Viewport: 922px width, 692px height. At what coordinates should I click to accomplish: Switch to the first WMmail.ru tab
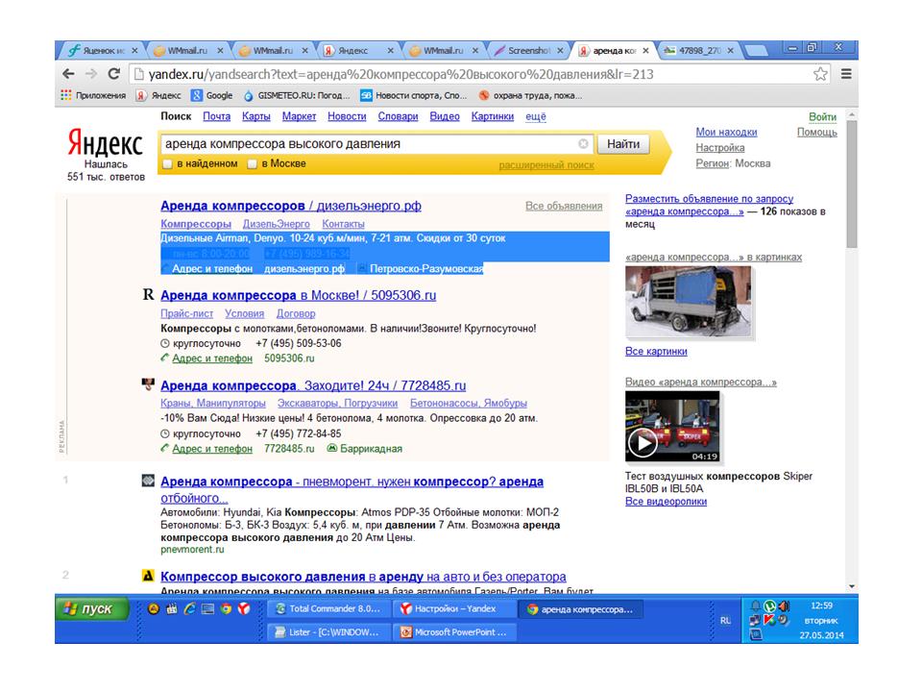pyautogui.click(x=186, y=51)
